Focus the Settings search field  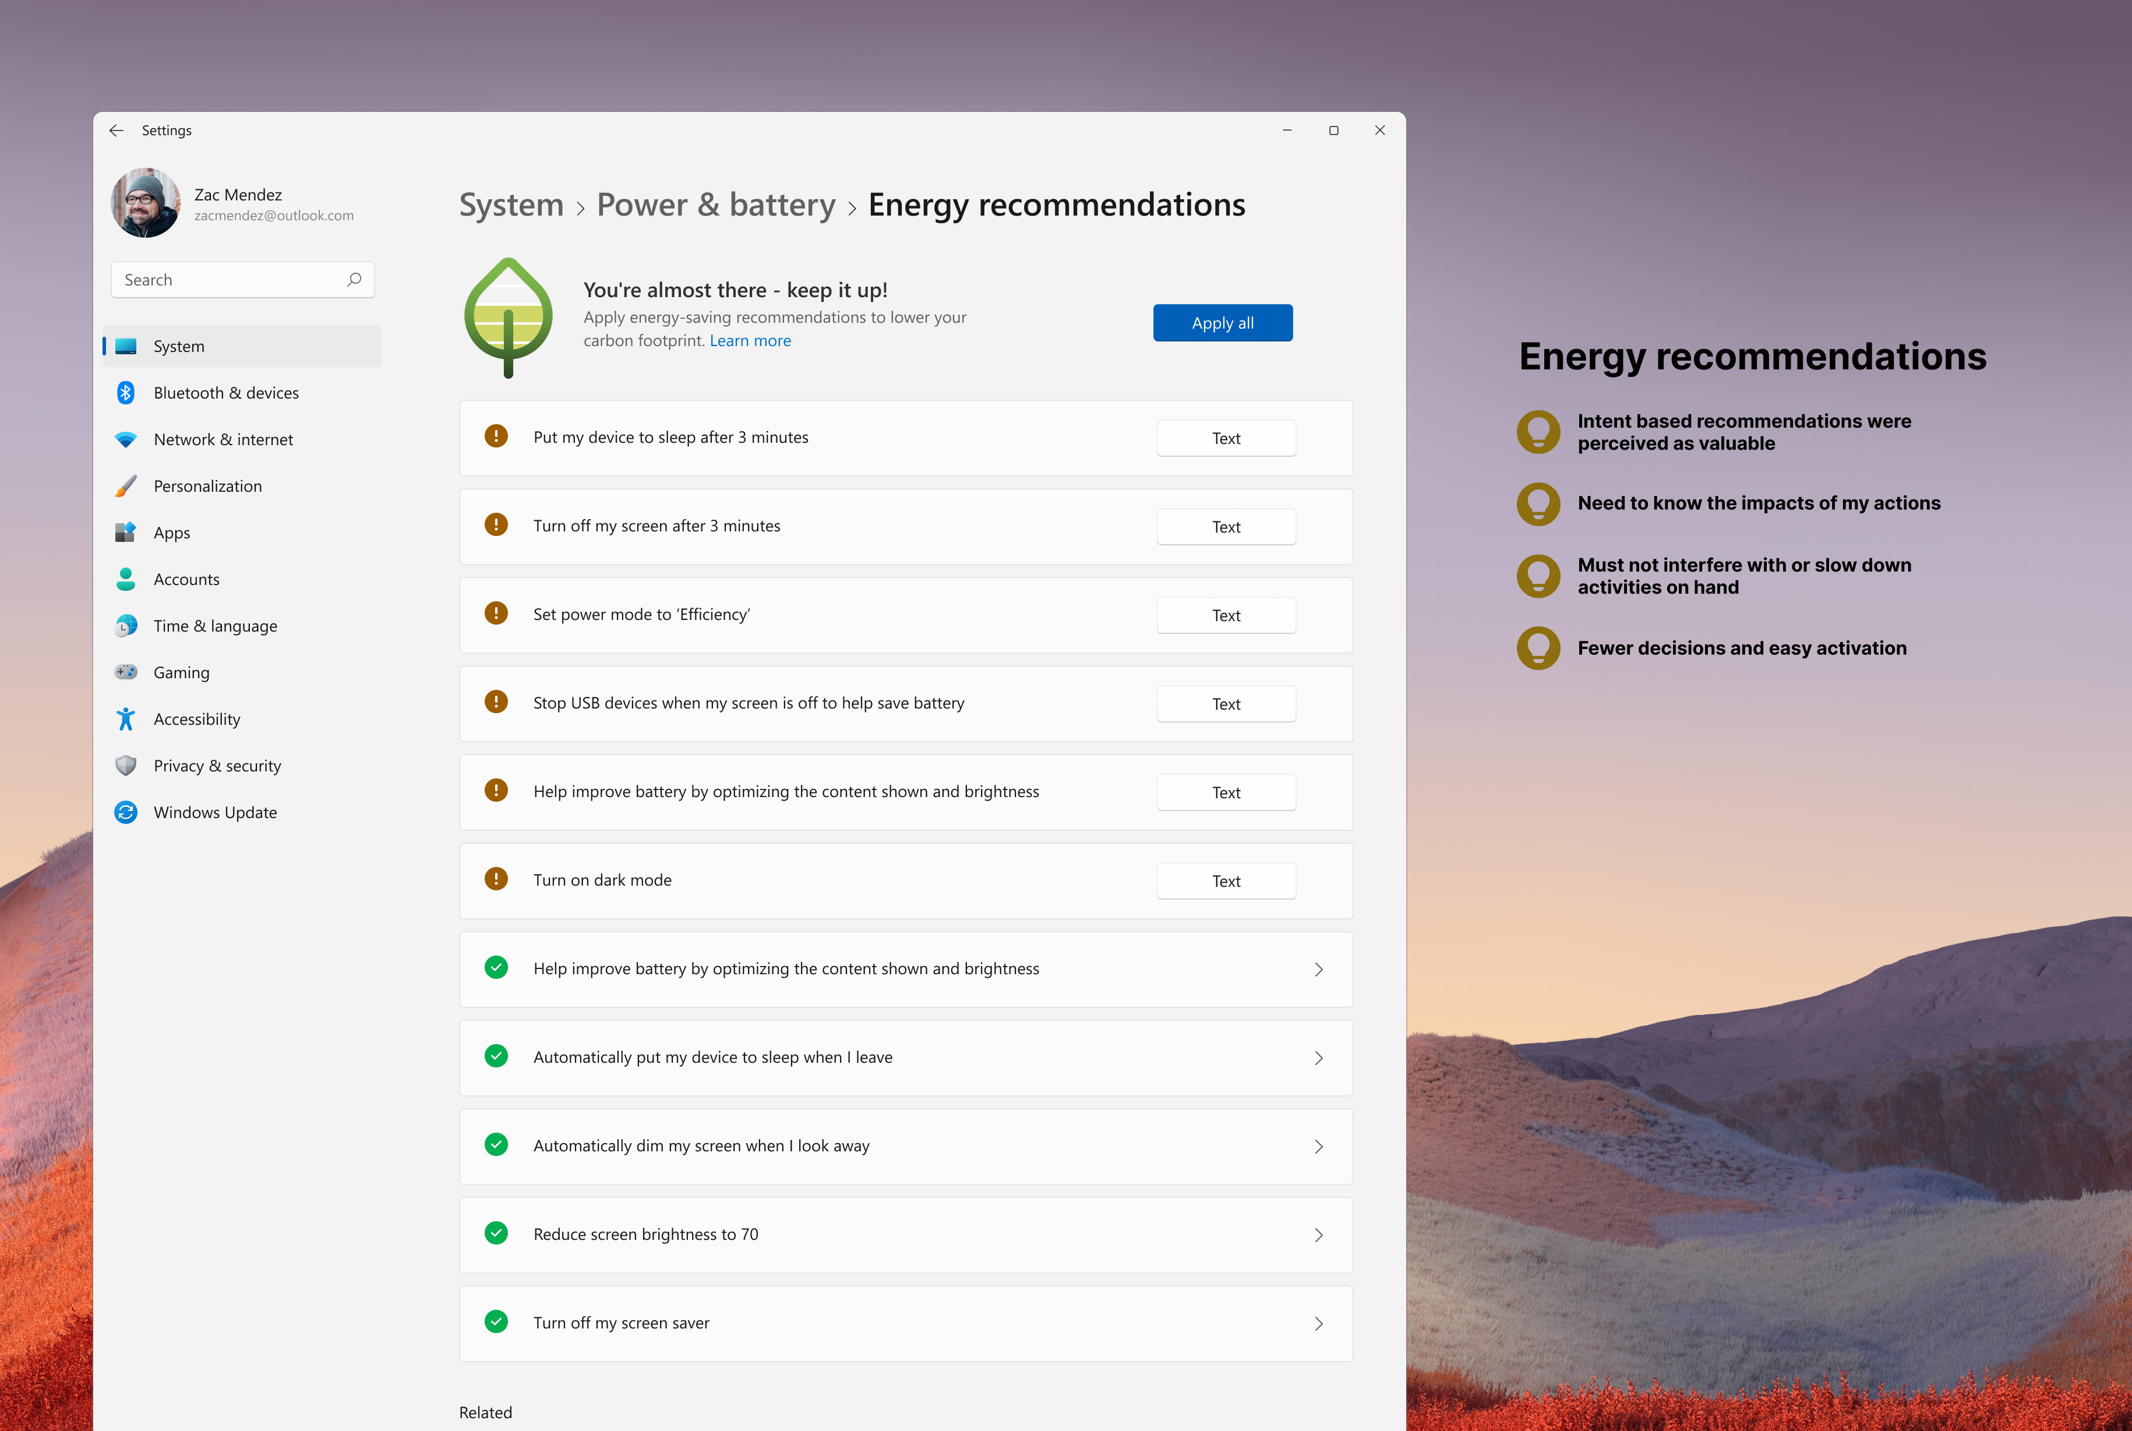pos(243,279)
